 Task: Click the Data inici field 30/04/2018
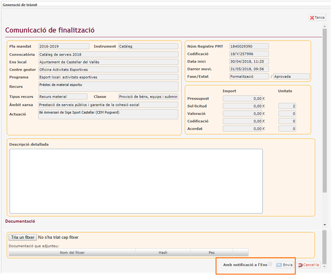tap(249, 61)
